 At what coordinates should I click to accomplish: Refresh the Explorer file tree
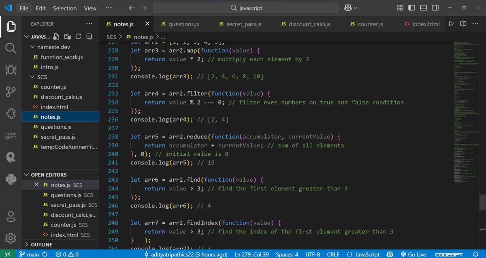[78, 36]
